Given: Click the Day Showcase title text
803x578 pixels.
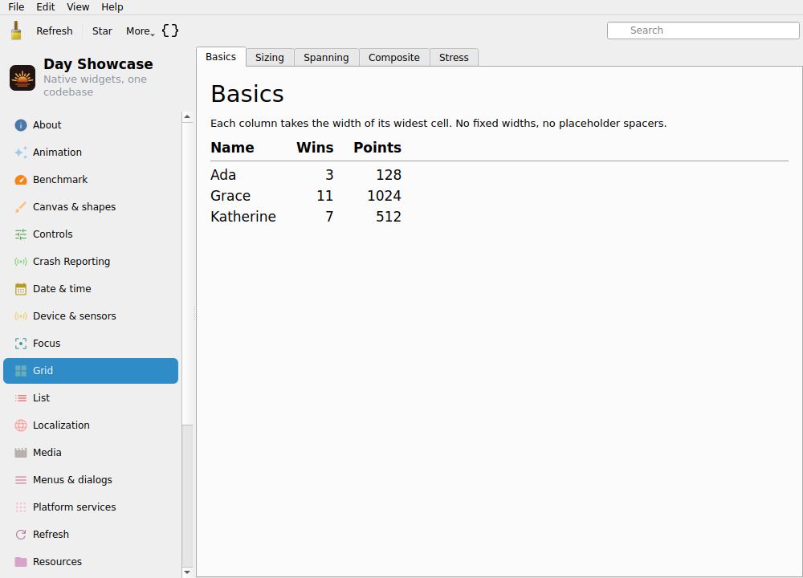Looking at the screenshot, I should (x=98, y=64).
